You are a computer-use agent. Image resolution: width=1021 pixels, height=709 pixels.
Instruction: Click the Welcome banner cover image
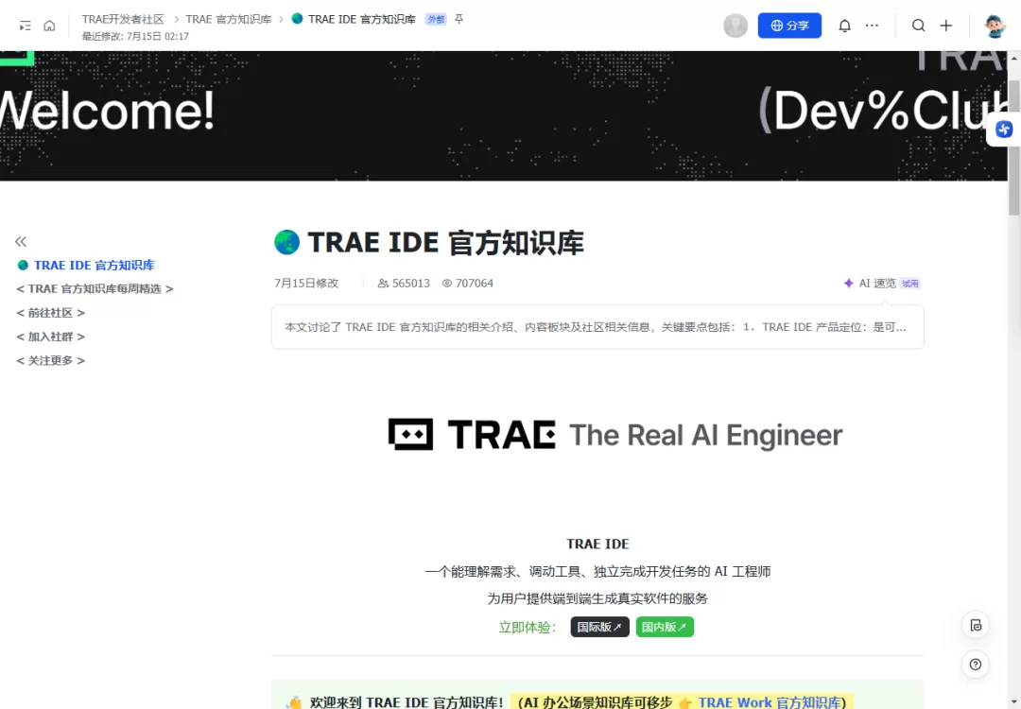[x=503, y=116]
